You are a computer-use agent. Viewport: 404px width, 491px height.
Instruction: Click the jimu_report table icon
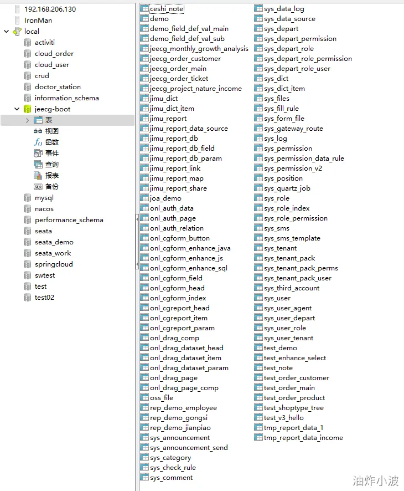coord(144,119)
